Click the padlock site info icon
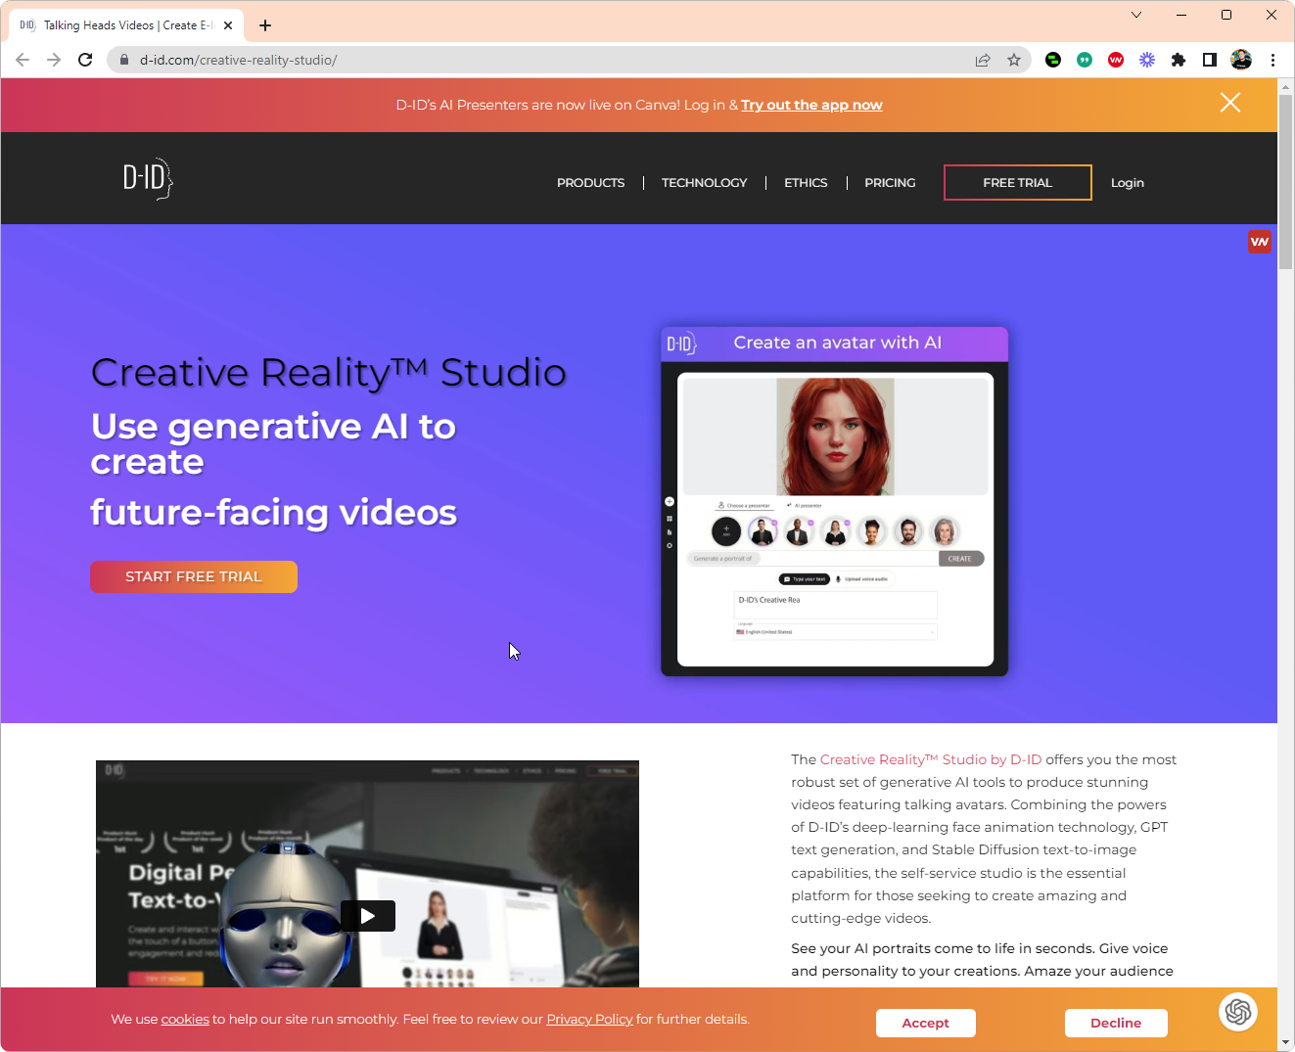Viewport: 1295px width, 1052px height. point(123,60)
